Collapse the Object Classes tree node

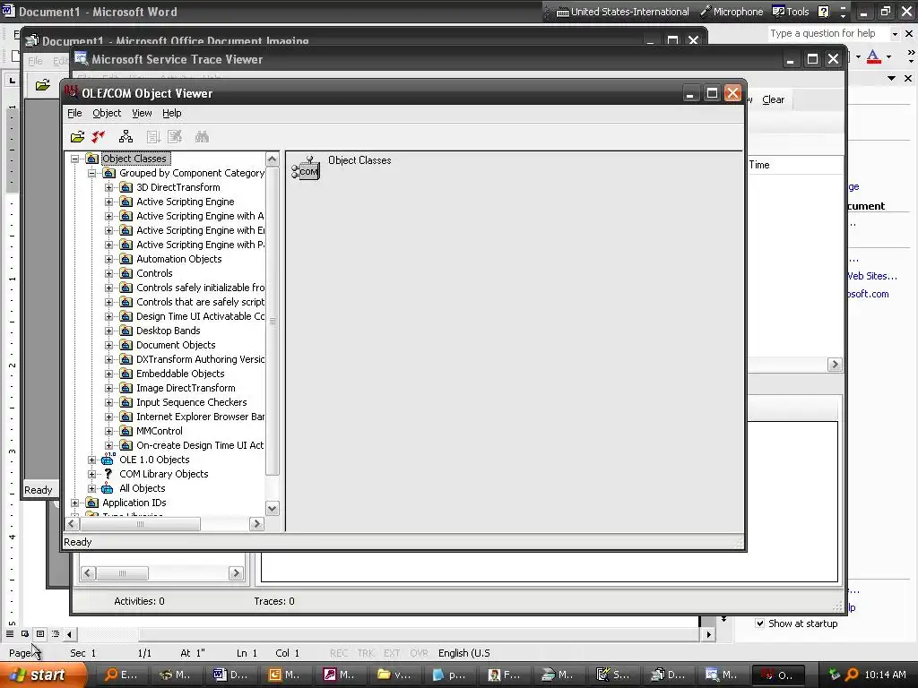coord(75,159)
